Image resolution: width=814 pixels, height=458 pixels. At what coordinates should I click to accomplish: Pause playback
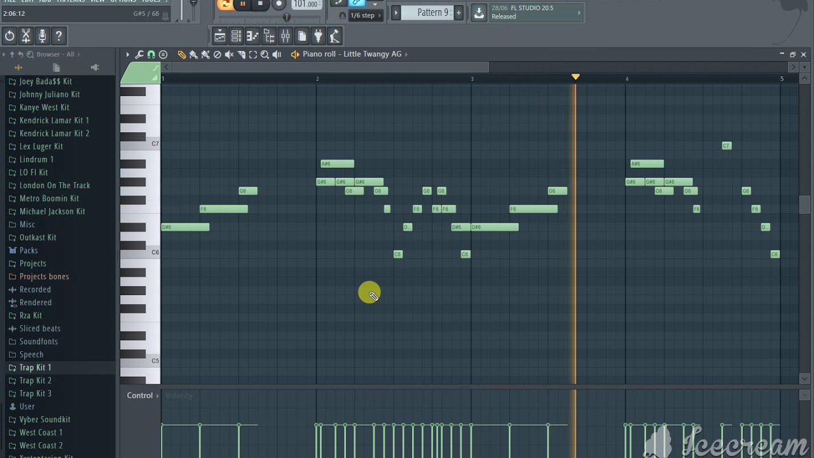[243, 4]
